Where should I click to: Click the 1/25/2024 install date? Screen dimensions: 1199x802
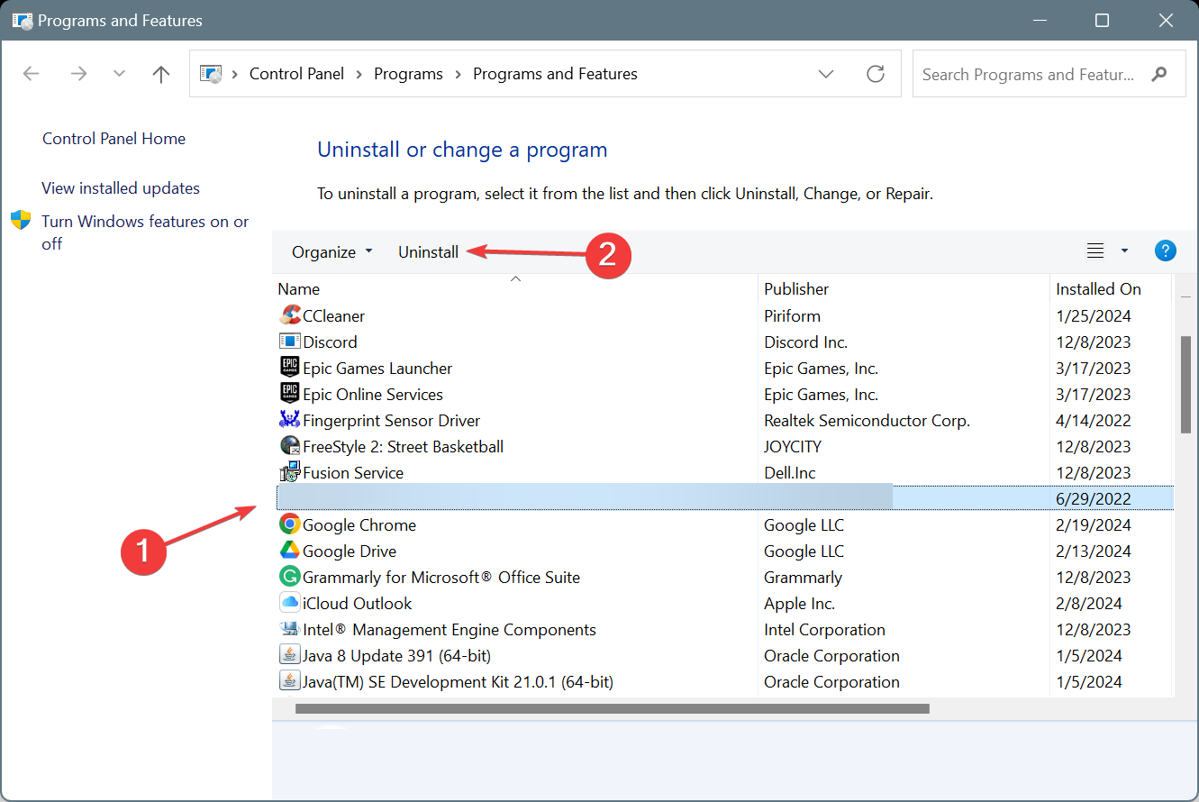click(1093, 315)
